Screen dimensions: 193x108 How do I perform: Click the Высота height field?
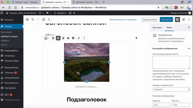point(181,105)
